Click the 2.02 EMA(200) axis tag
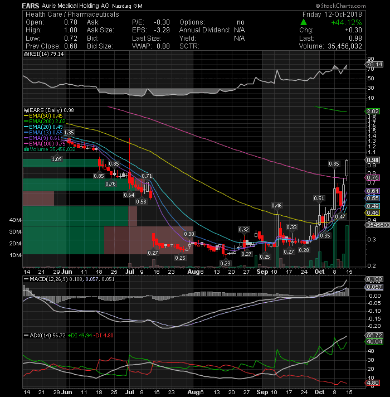This screenshot has width=390, height=397. pos(373,112)
